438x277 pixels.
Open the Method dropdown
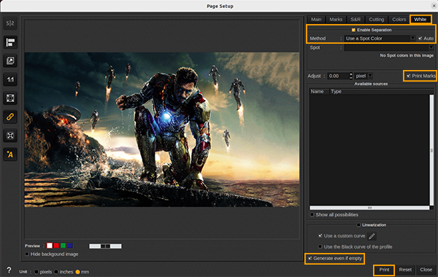[380, 39]
